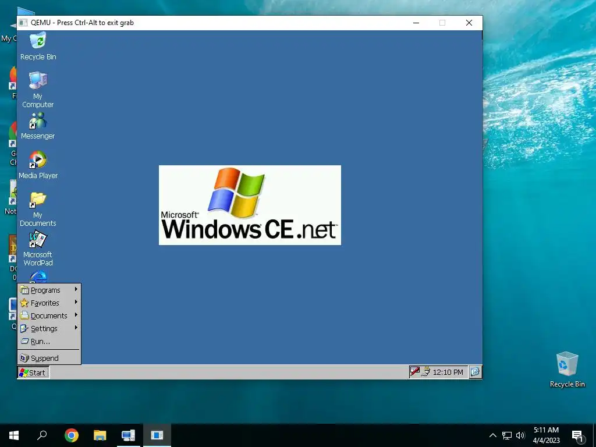
Task: Launch Google Chrome from host taskbar
Action: tap(72, 435)
